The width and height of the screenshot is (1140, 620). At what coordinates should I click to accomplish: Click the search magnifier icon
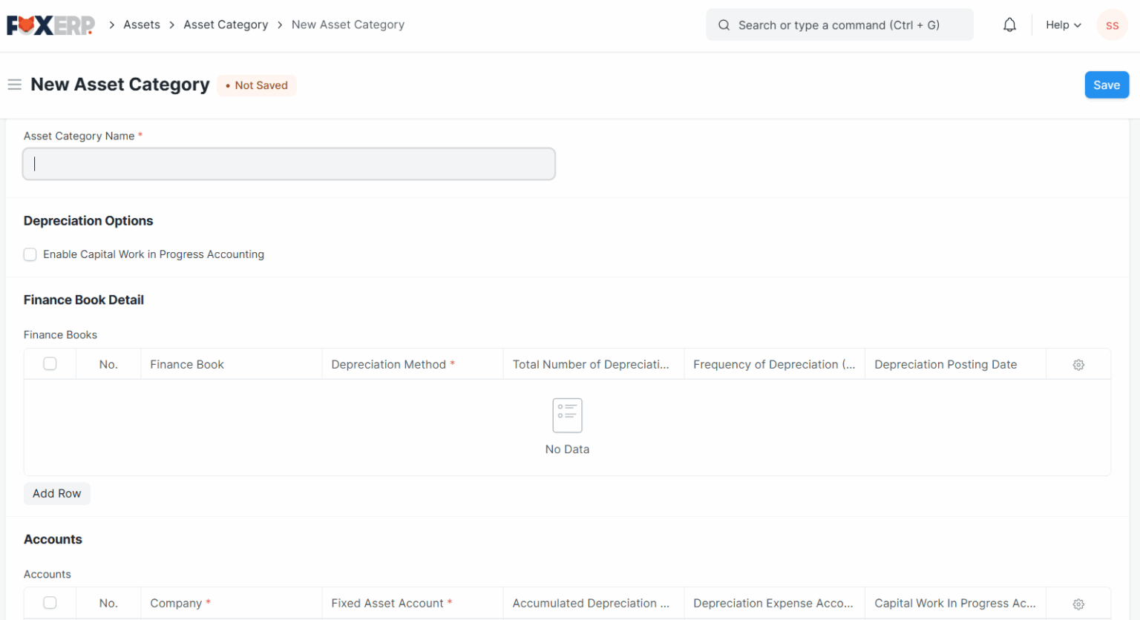(x=723, y=24)
